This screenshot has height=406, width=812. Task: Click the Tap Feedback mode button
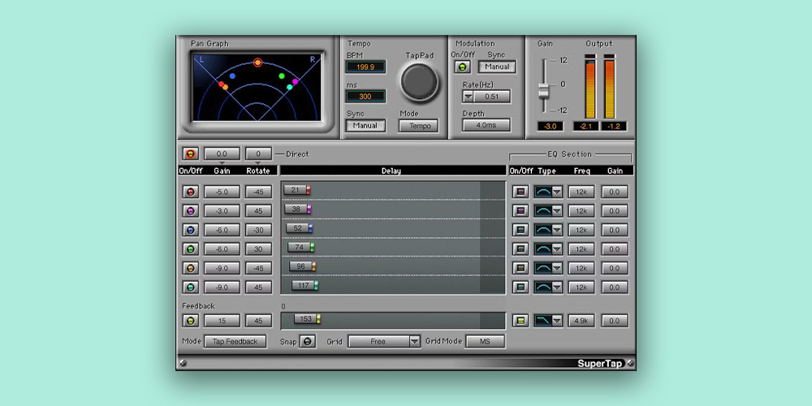[235, 341]
